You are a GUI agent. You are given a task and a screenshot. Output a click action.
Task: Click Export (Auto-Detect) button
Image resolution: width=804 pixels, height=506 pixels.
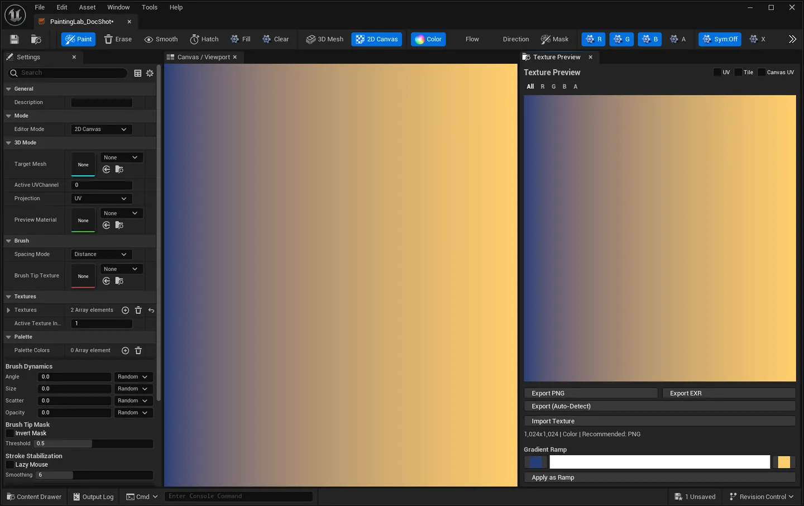(x=660, y=407)
